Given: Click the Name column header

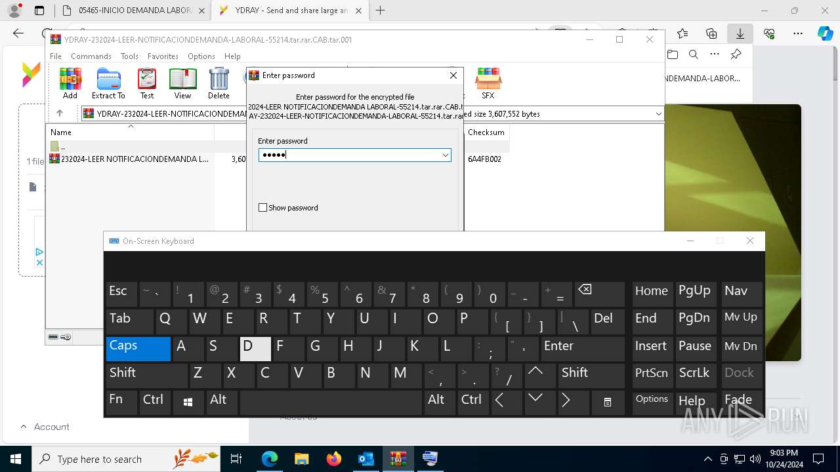Looking at the screenshot, I should (130, 132).
